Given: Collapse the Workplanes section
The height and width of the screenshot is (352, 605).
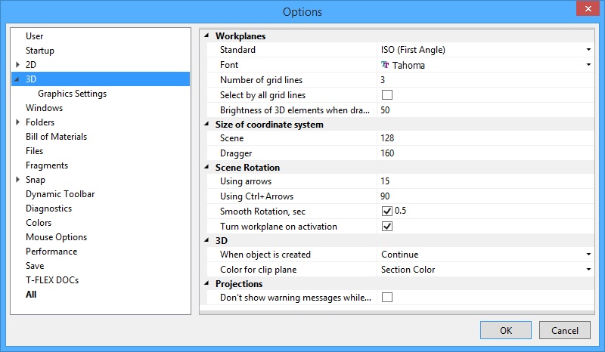Looking at the screenshot, I should pos(206,36).
